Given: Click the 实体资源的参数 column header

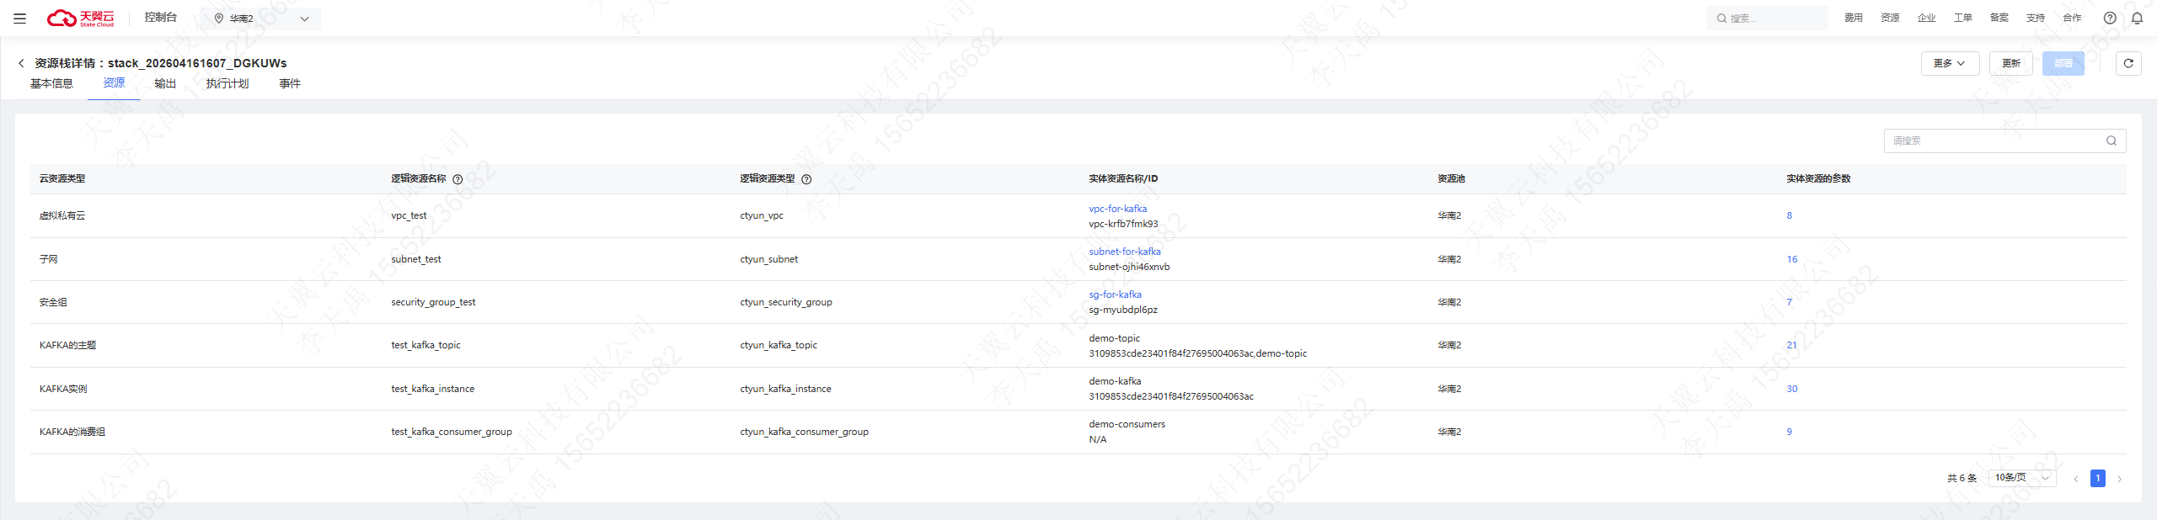Looking at the screenshot, I should pyautogui.click(x=1818, y=178).
